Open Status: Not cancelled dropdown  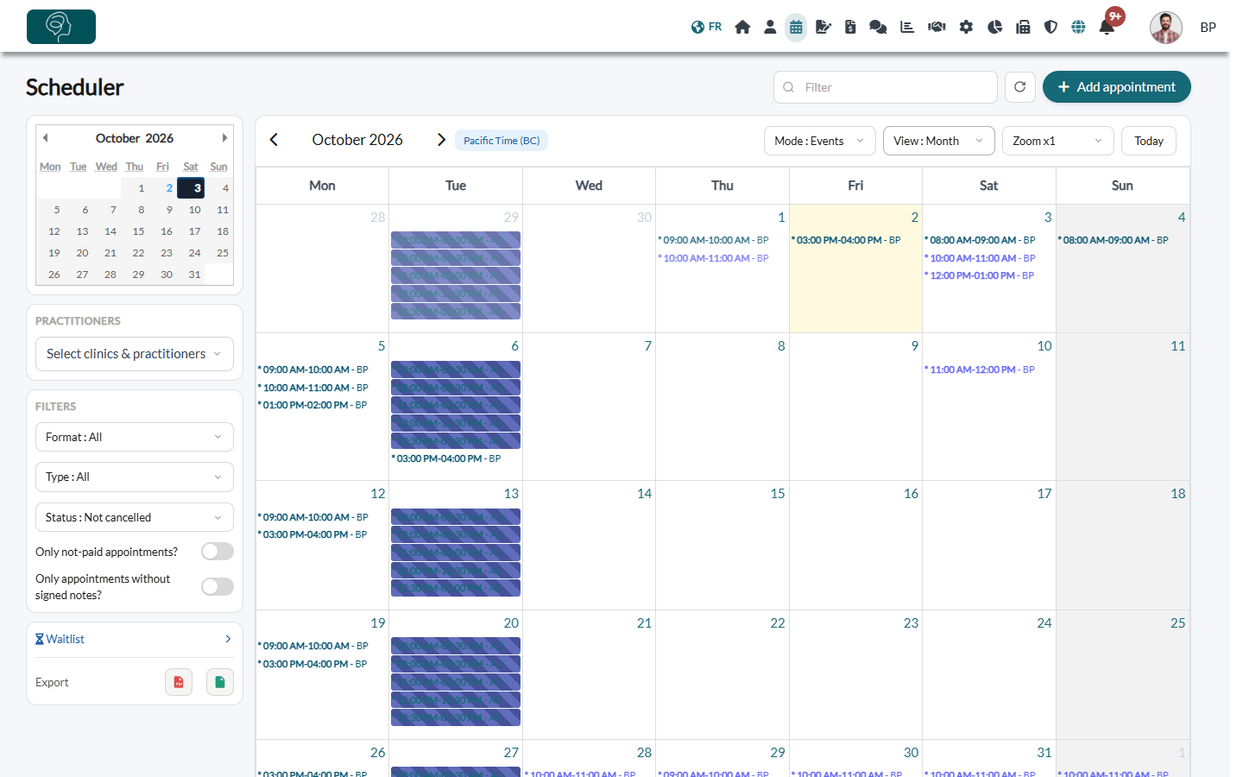point(135,517)
